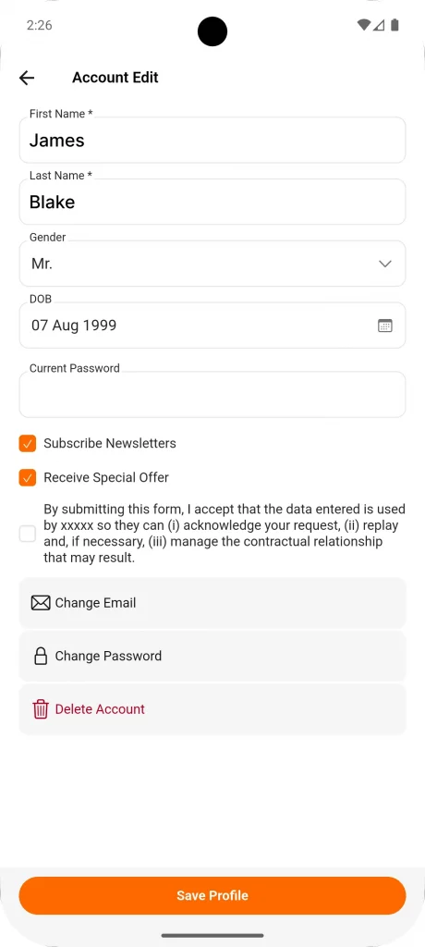Click the padlock icon beside Change Password

click(41, 656)
